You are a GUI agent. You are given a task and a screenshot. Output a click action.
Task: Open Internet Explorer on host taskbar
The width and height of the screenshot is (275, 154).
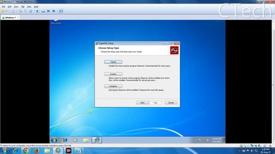click(15, 151)
